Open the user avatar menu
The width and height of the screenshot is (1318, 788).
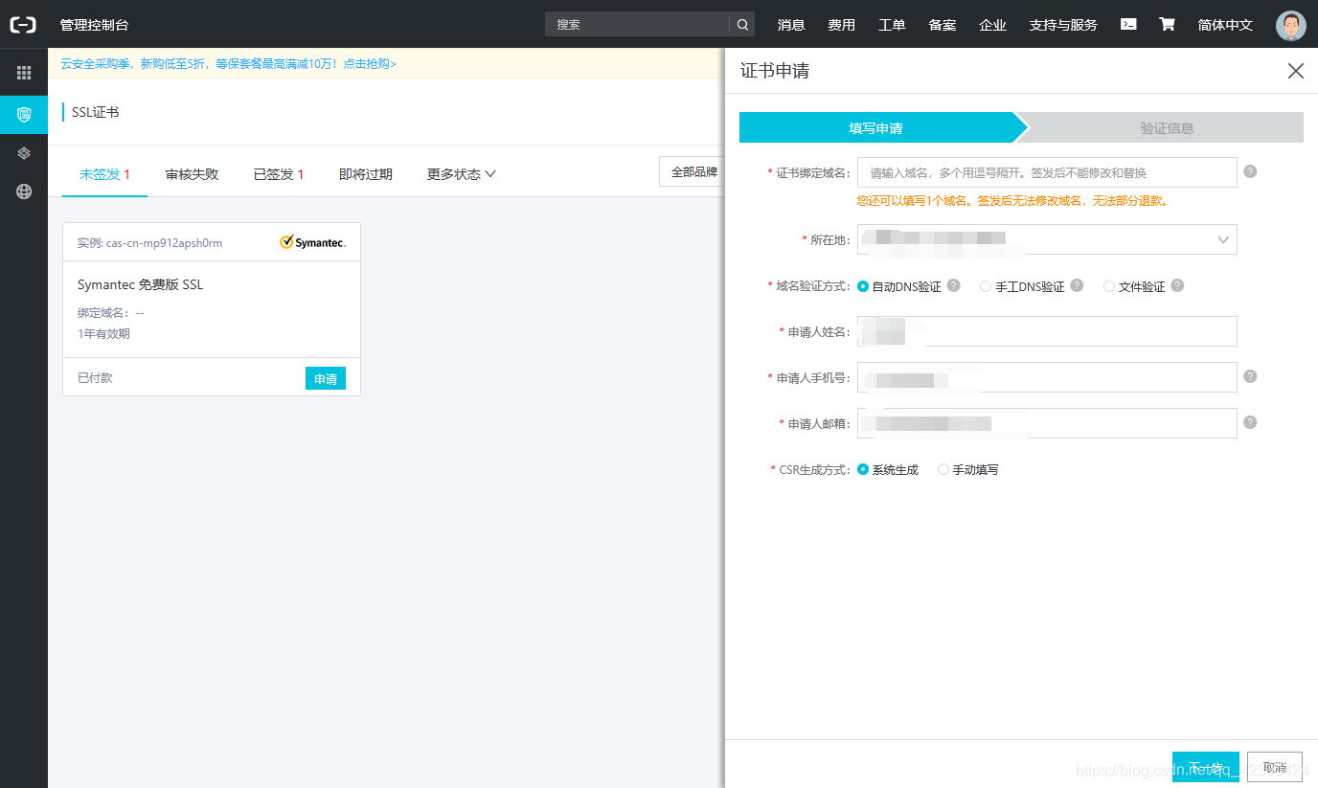click(1290, 25)
